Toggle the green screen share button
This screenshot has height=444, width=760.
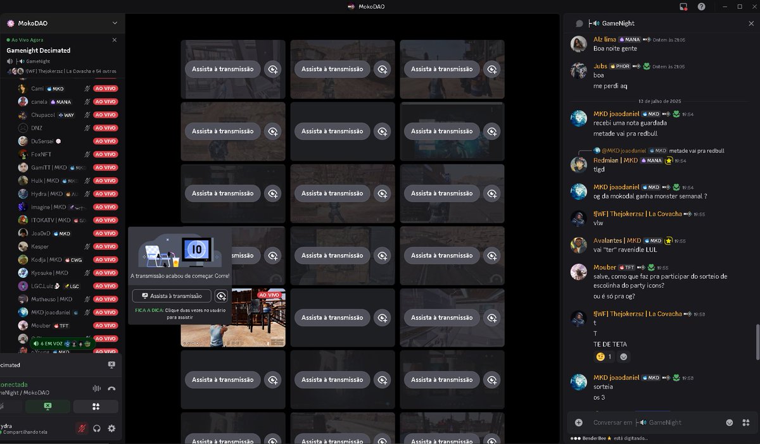pos(47,406)
